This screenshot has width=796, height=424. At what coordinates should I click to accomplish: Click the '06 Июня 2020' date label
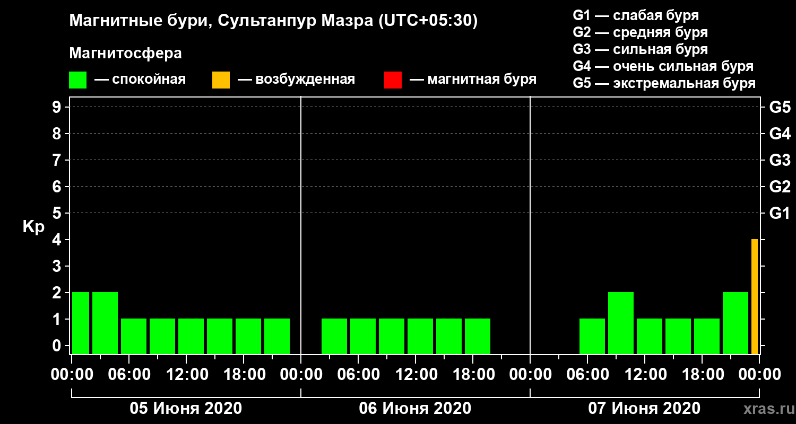click(x=415, y=409)
